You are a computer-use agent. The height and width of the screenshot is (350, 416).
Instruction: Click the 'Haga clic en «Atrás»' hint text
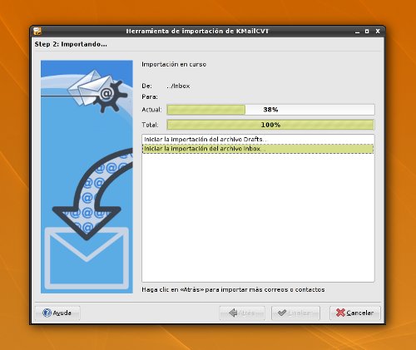pos(233,289)
